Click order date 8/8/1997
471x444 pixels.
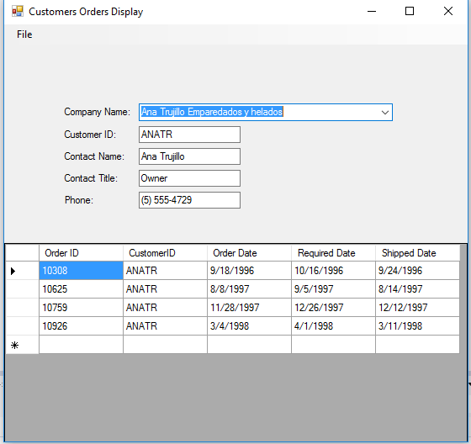tap(249, 289)
